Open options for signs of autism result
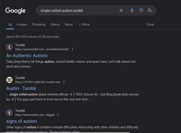This screenshot has height=133, width=181. tap(58, 115)
